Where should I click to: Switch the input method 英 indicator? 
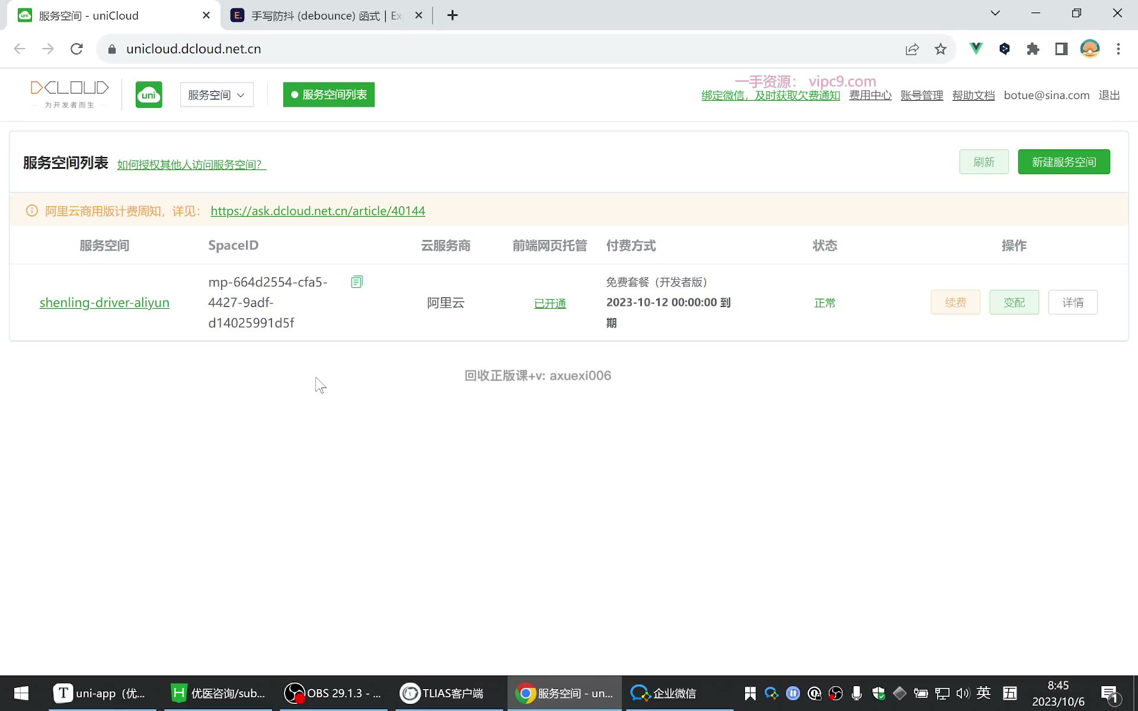pos(984,693)
